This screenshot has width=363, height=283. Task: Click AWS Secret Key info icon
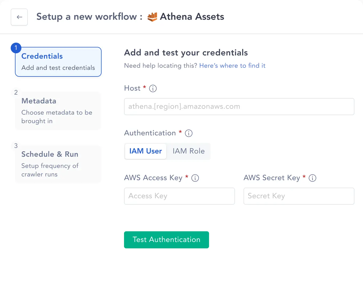pyautogui.click(x=312, y=178)
